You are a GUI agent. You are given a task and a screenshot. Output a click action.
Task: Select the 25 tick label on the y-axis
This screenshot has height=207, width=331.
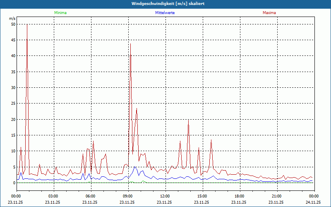[13, 103]
